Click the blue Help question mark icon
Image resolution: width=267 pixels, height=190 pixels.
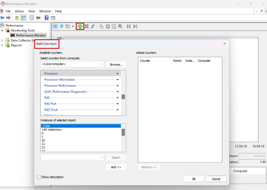tap(46, 18)
